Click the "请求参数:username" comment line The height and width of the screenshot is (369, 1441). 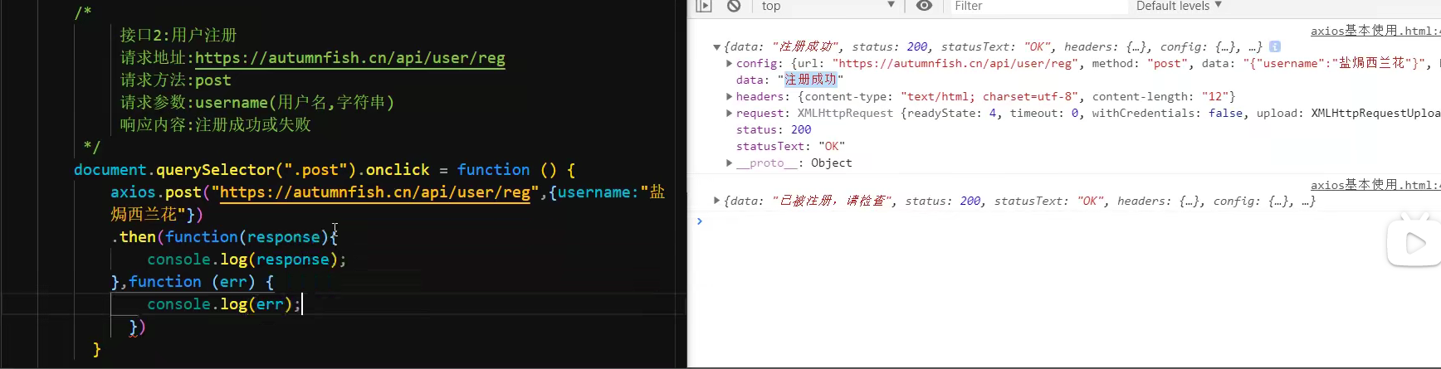pyautogui.click(x=257, y=103)
